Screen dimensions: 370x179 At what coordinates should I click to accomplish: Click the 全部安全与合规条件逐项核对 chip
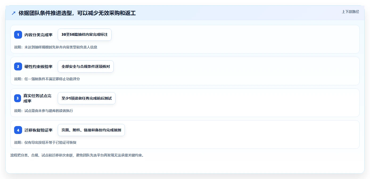[86, 66]
